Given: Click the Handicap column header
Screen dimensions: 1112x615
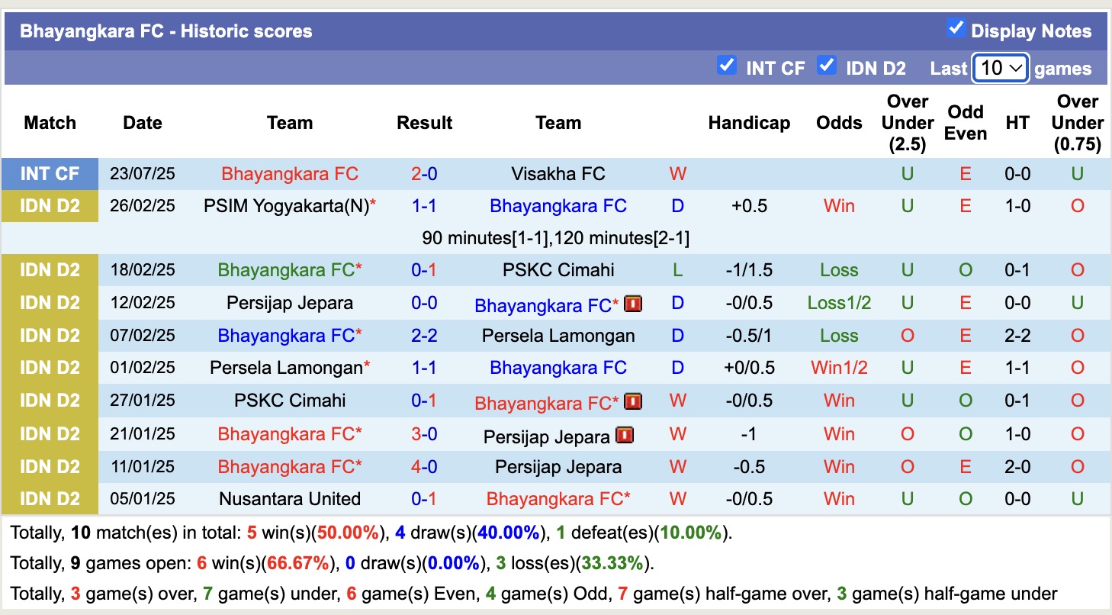Looking at the screenshot, I should tap(749, 123).
